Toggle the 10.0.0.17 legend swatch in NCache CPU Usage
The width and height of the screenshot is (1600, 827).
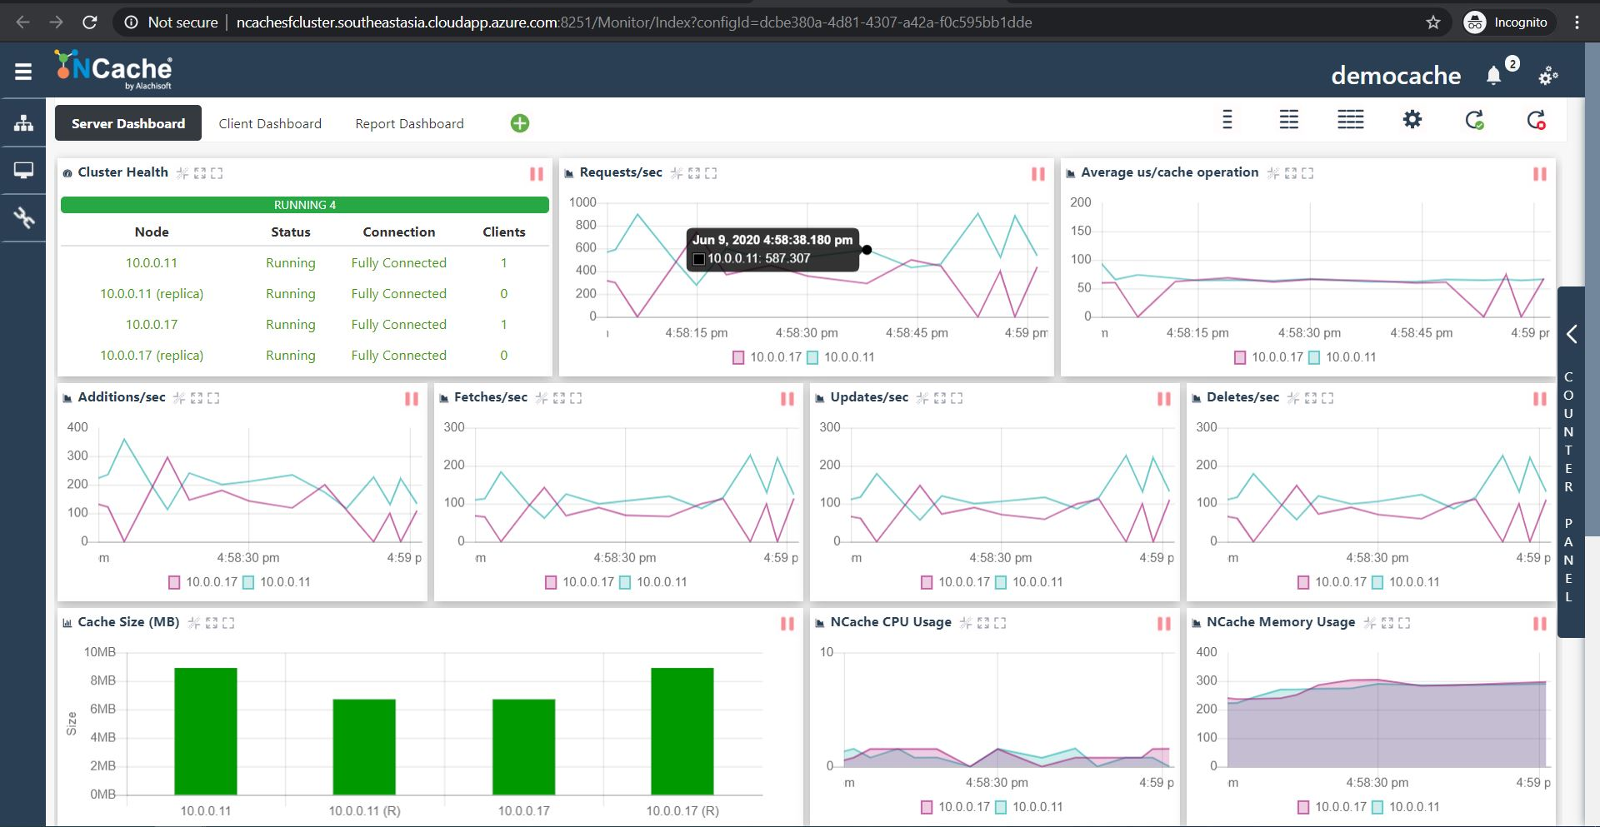click(927, 807)
